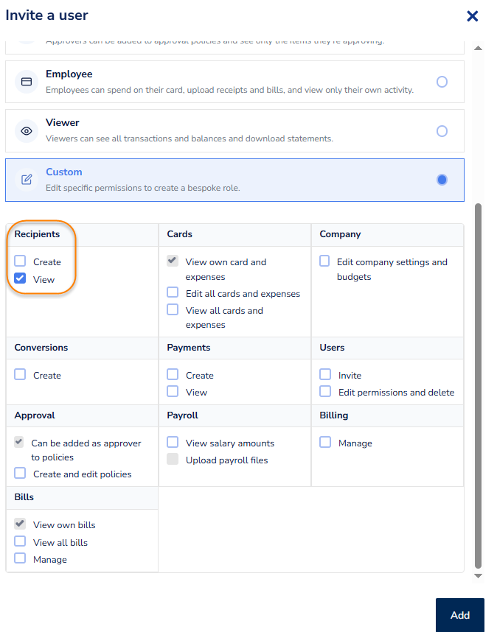The height and width of the screenshot is (632, 497).
Task: Click the Employee role card icon
Action: tap(27, 82)
